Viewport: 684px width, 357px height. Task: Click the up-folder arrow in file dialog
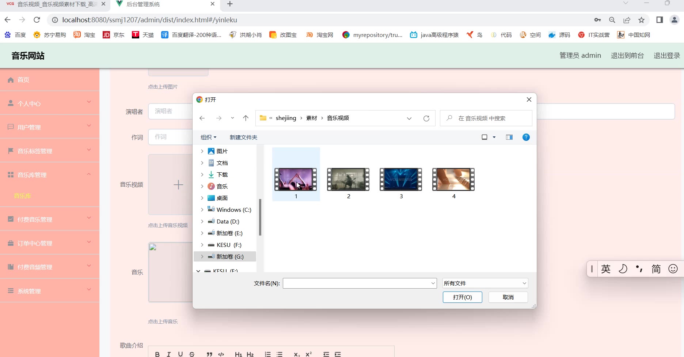click(246, 118)
